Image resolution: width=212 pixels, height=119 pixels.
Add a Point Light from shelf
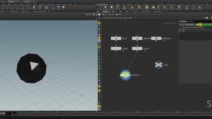pos(105,8)
